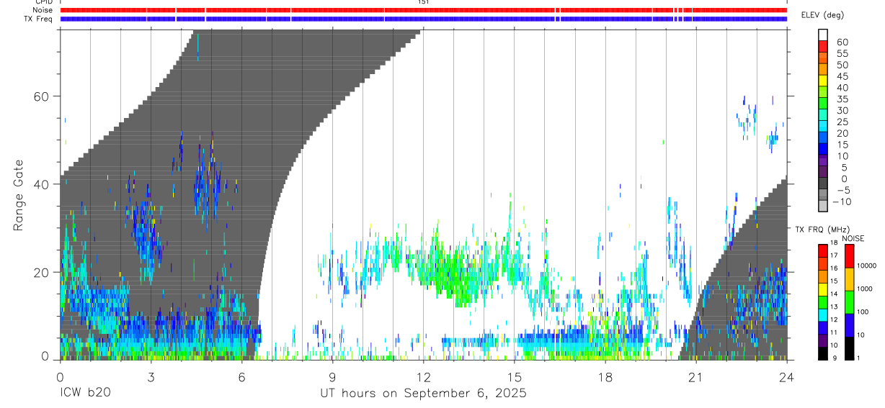Click the 'ELEV (deg)' colorbar title
Image resolution: width=885 pixels, height=408 pixels.
point(824,15)
